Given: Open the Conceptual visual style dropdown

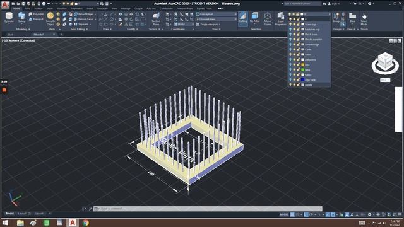Looking at the screenshot, I should pos(216,14).
